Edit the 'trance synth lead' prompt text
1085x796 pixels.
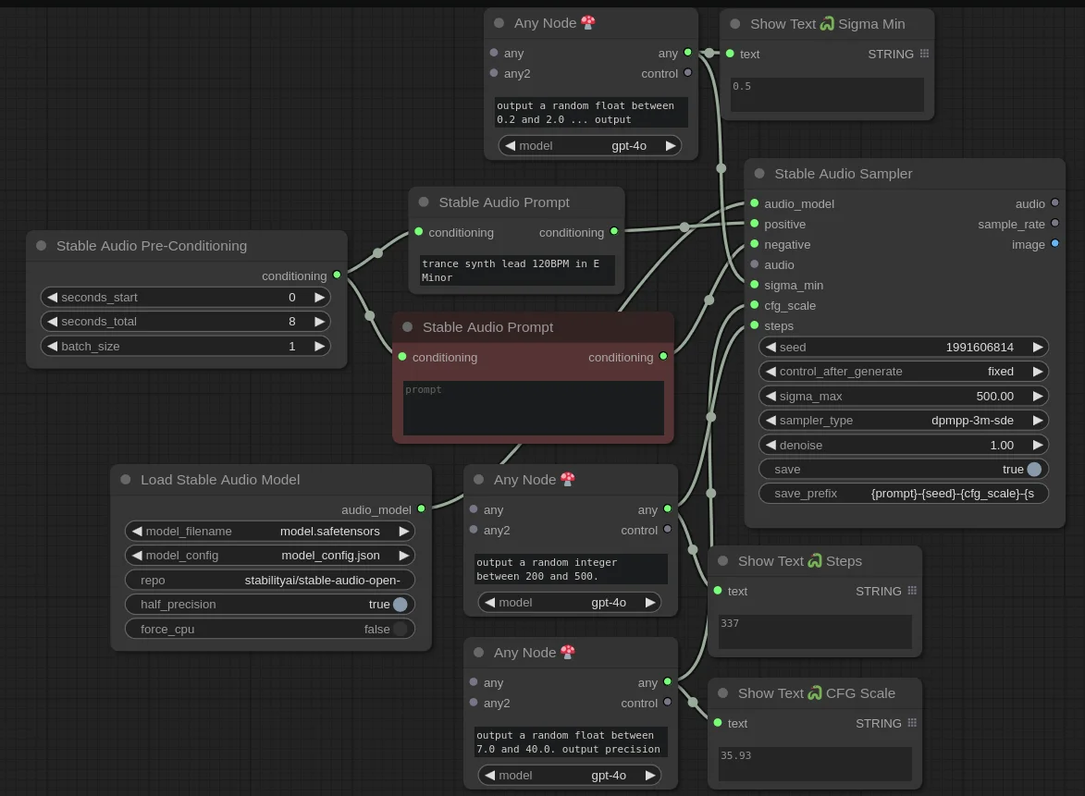pyautogui.click(x=517, y=270)
